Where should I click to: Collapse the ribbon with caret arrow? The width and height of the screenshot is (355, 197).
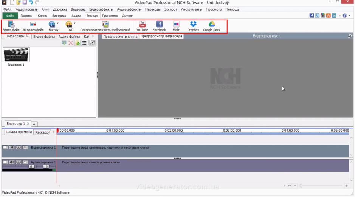[x=339, y=15]
